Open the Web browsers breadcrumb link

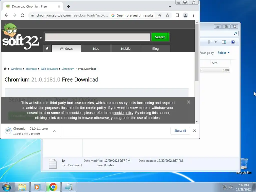49,69
